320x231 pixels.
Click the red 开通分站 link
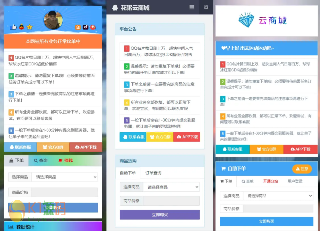click(x=271, y=181)
